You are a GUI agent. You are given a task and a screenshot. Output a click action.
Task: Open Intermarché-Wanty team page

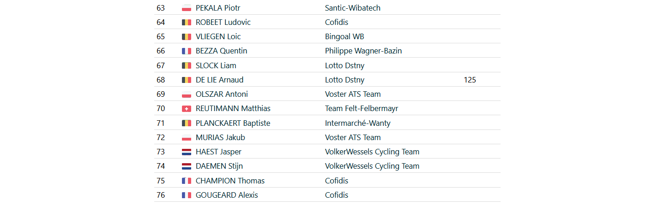[357, 123]
